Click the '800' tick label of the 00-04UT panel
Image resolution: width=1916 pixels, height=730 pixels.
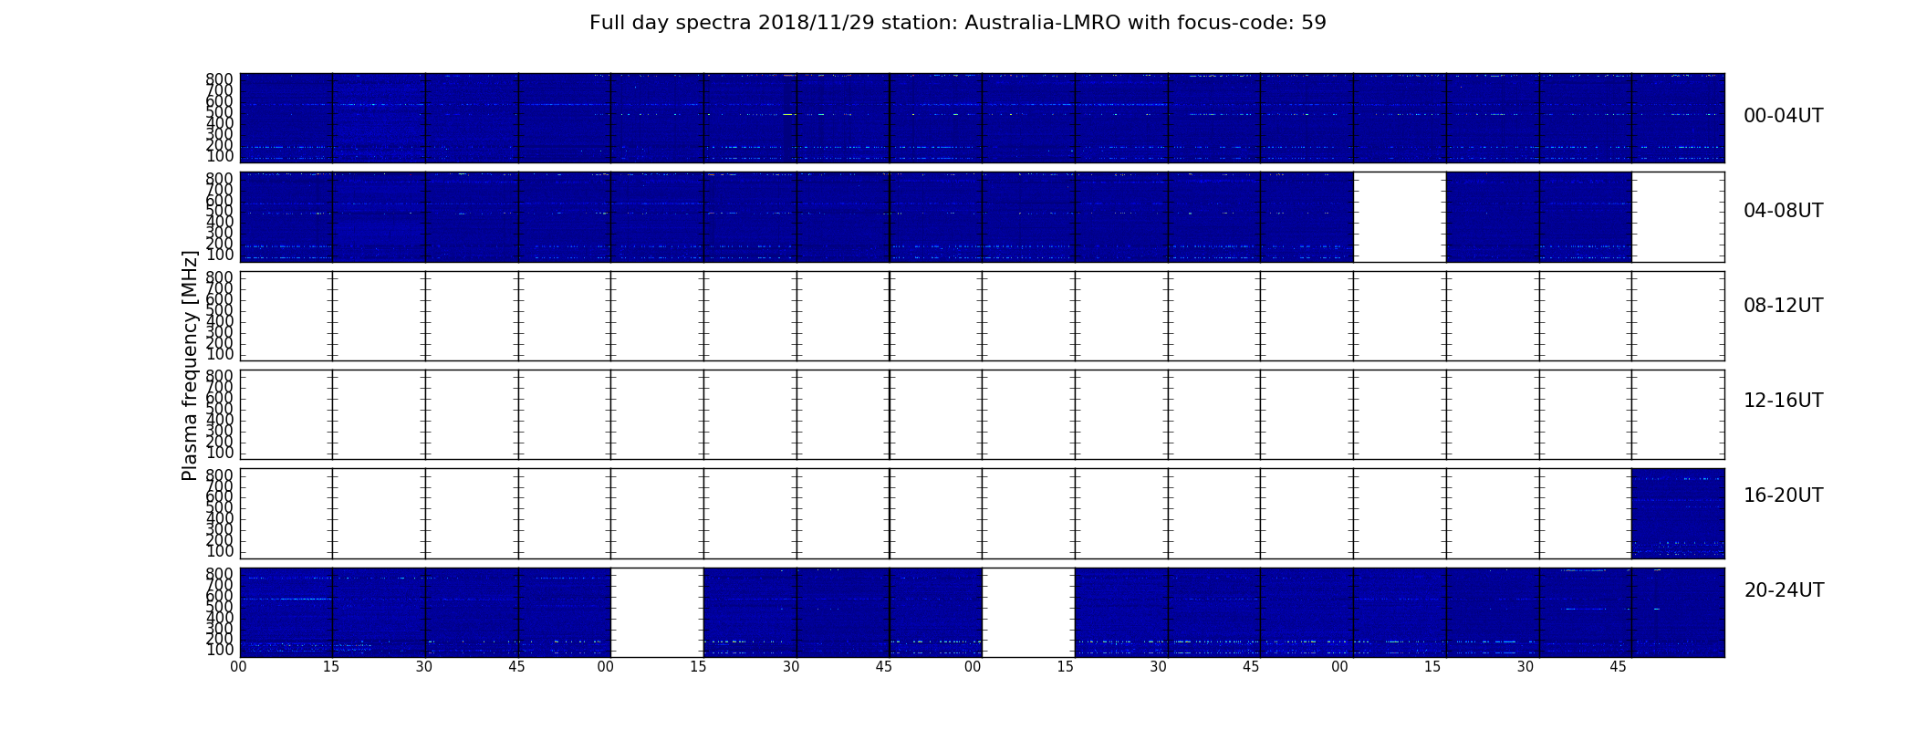click(x=220, y=79)
